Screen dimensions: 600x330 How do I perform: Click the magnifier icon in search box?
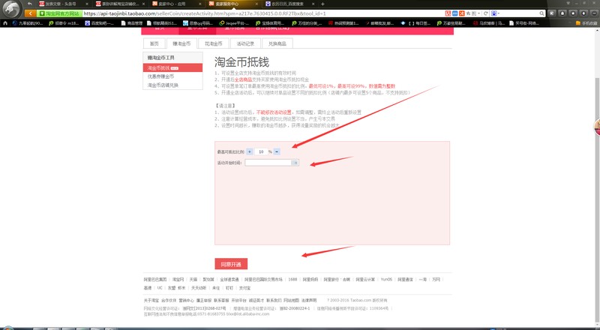point(541,13)
